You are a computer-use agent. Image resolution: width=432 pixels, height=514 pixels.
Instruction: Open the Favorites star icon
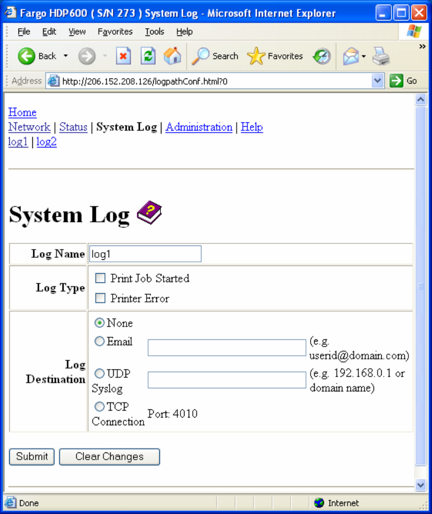pos(256,56)
